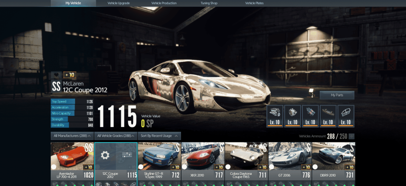Click the vehicles amount 288 / 250 text

click(337, 136)
